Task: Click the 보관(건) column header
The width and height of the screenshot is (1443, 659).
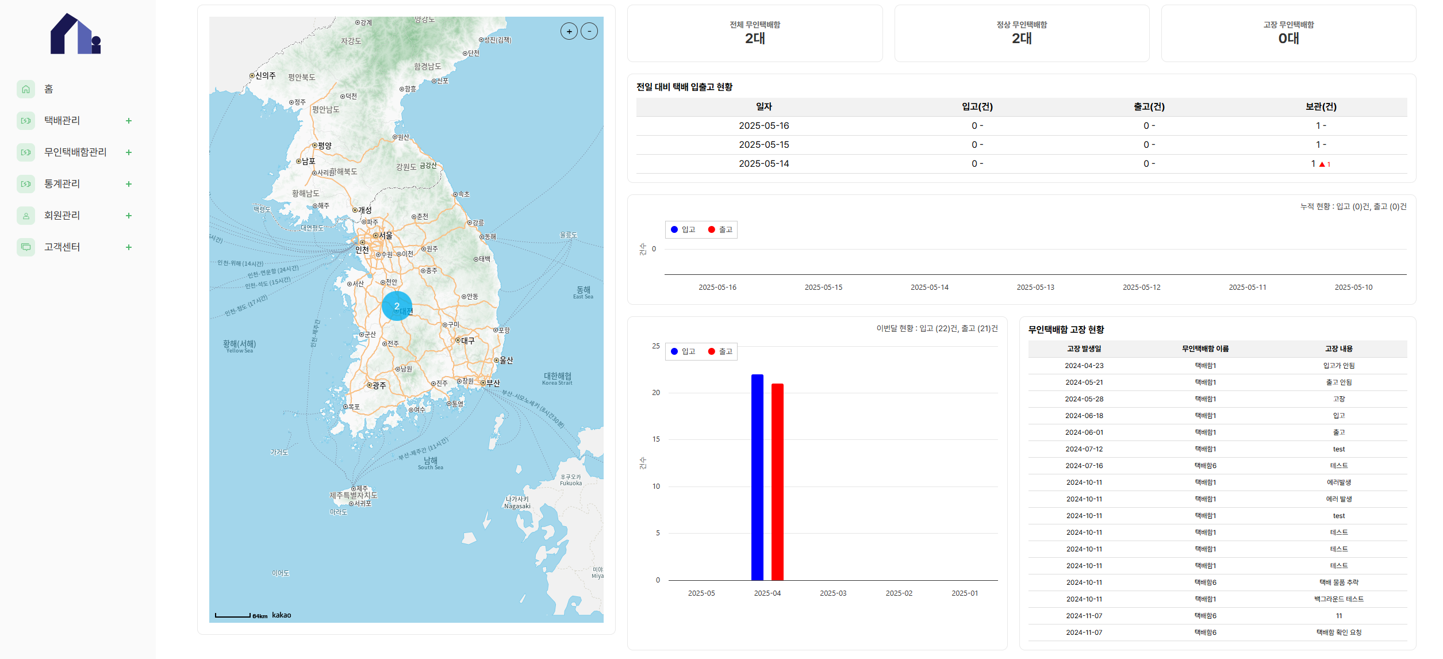Action: coord(1321,107)
